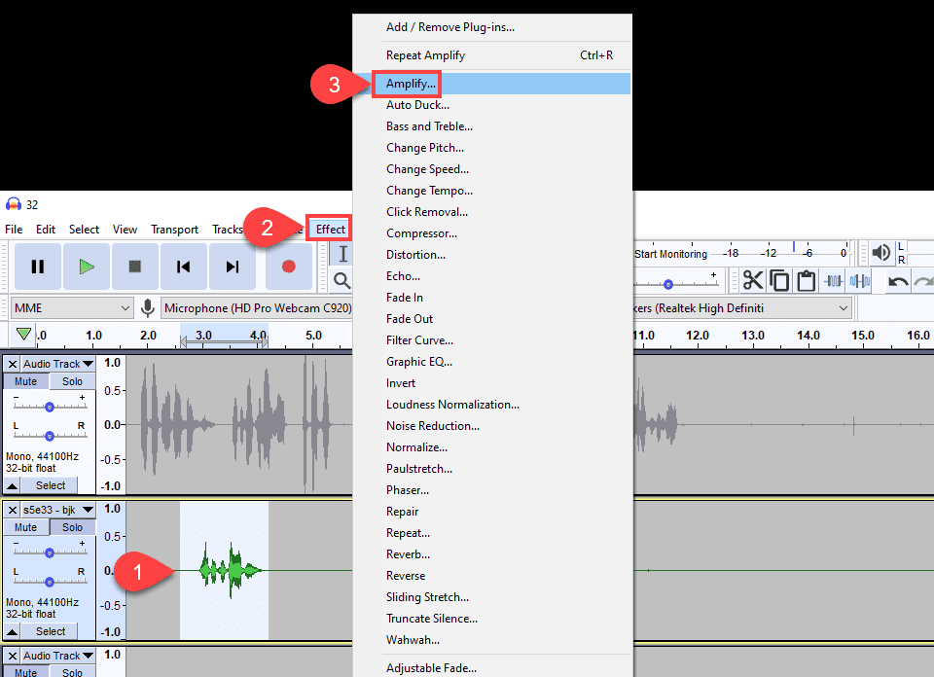Open the Transport menu

pyautogui.click(x=175, y=230)
